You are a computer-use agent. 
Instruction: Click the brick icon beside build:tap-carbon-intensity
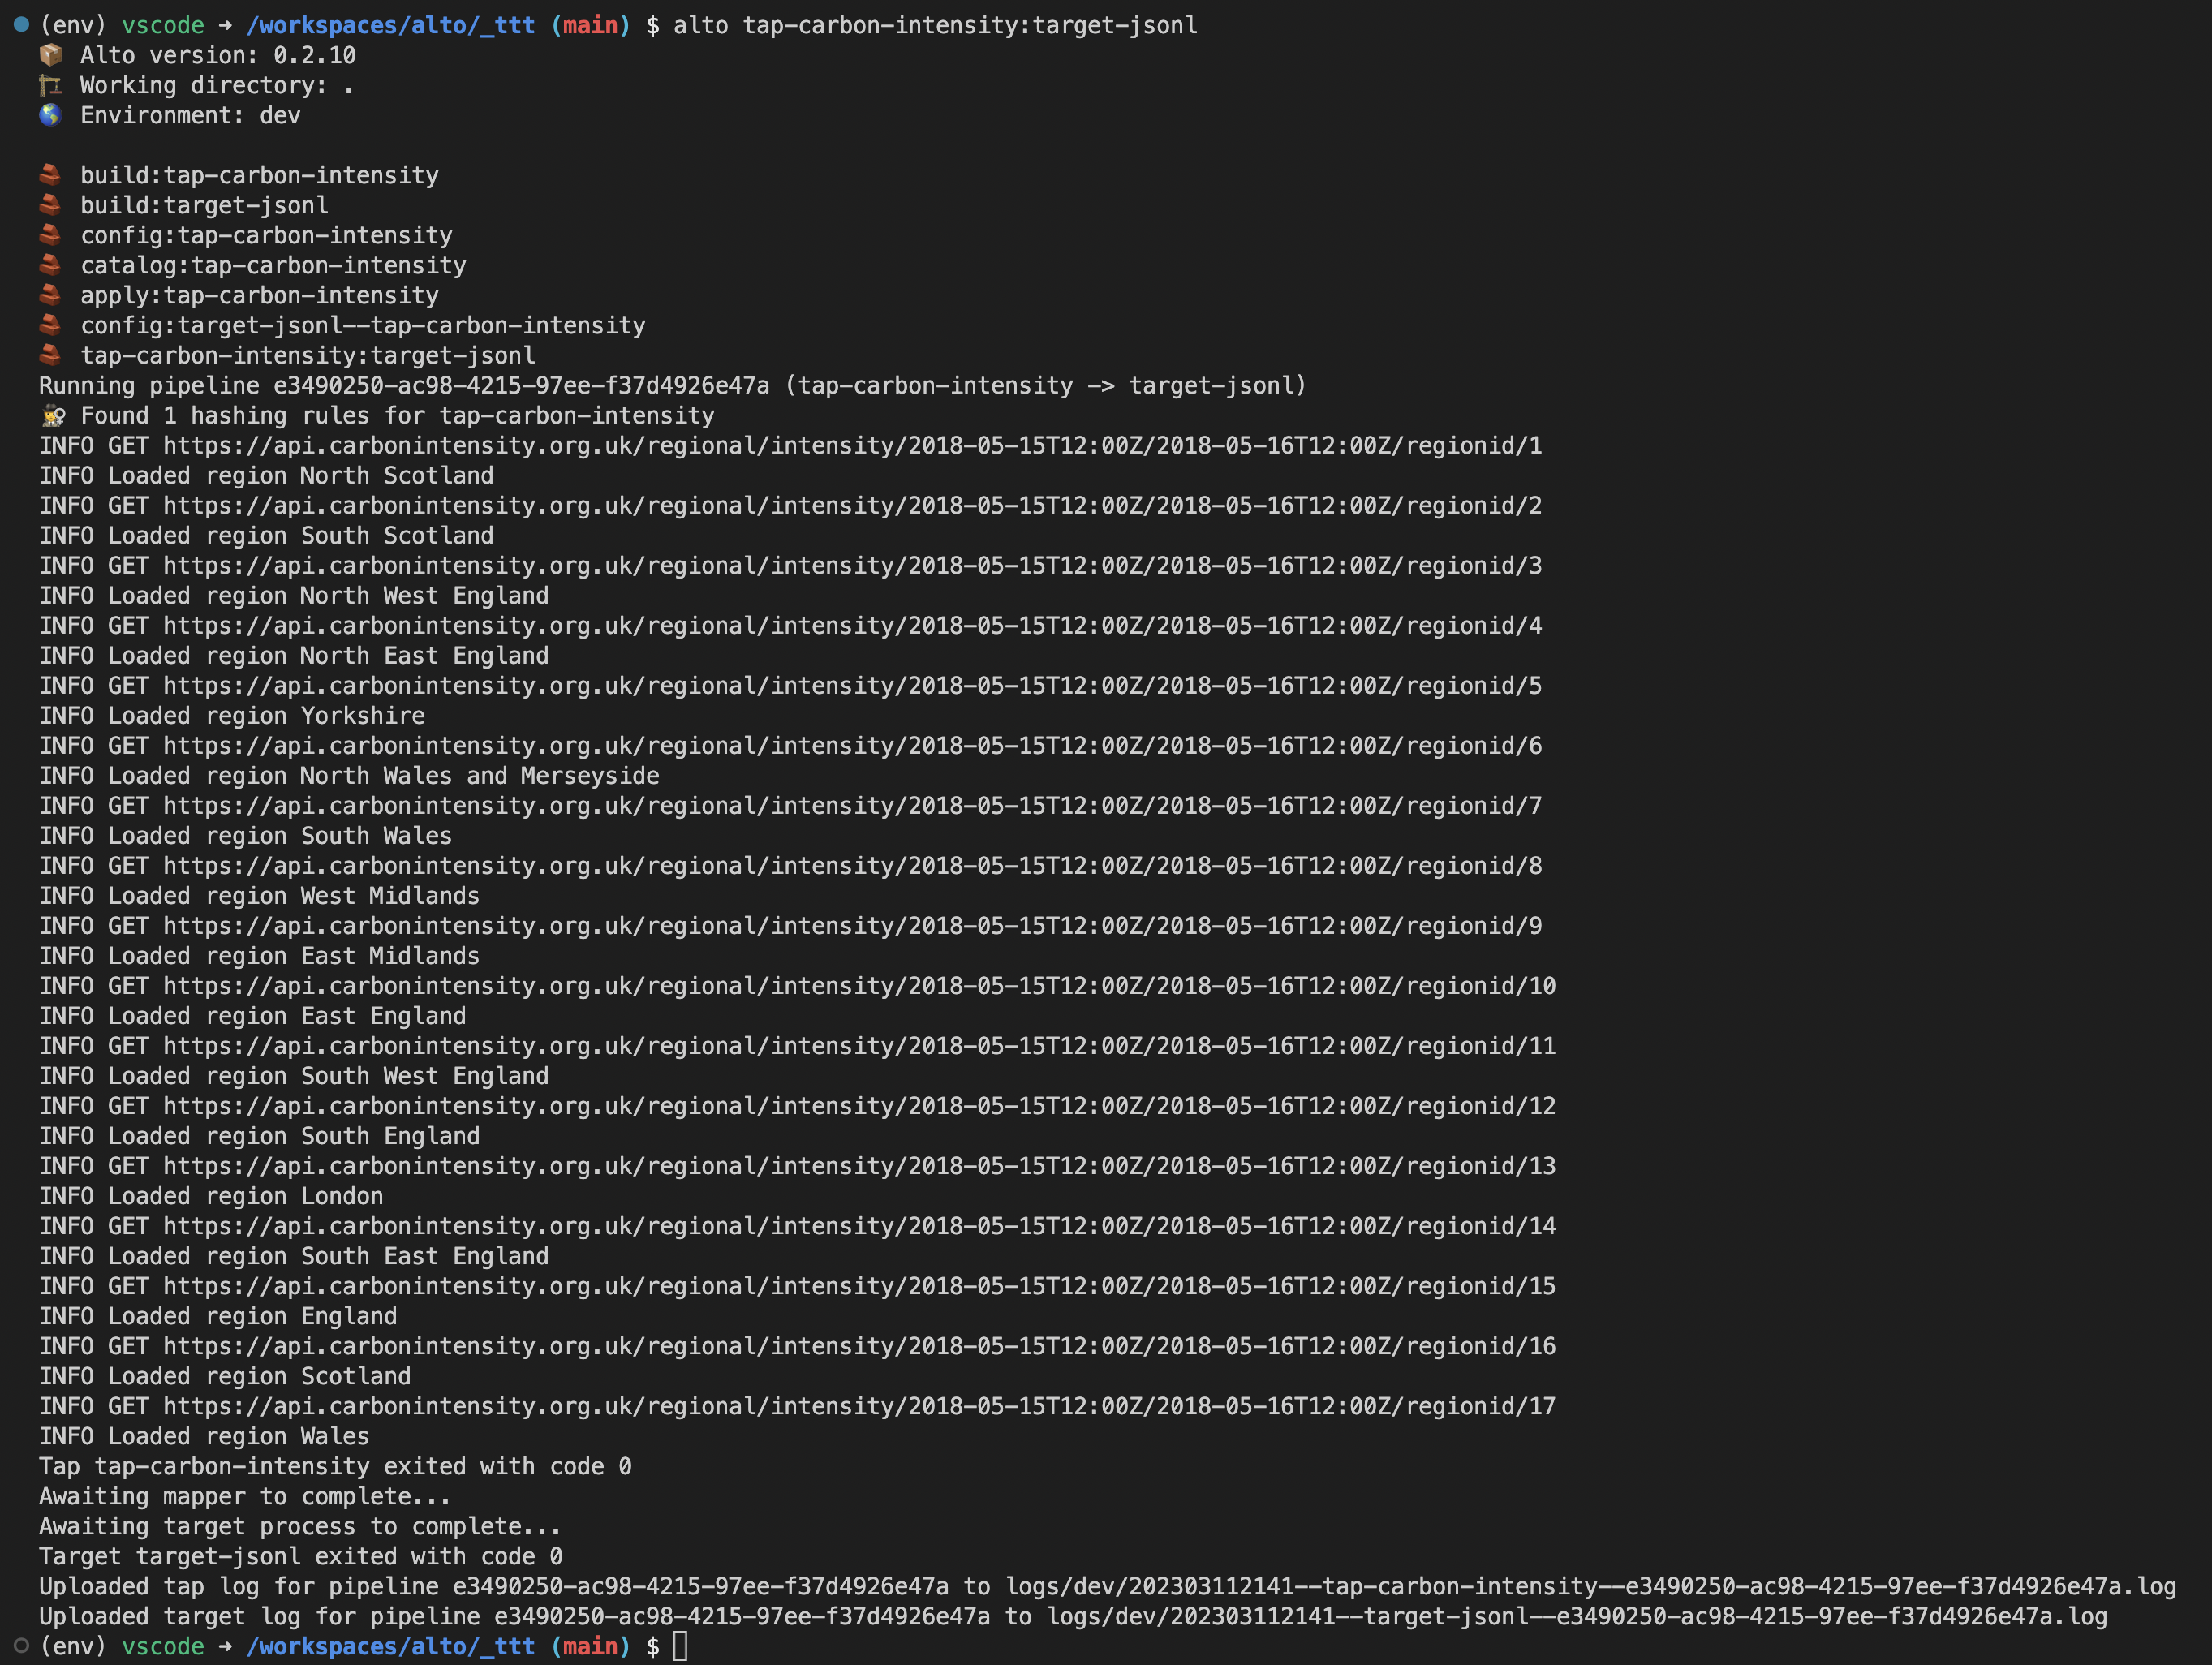51,175
